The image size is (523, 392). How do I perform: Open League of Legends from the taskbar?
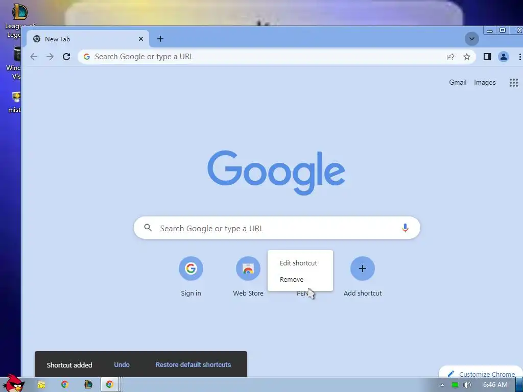click(88, 385)
